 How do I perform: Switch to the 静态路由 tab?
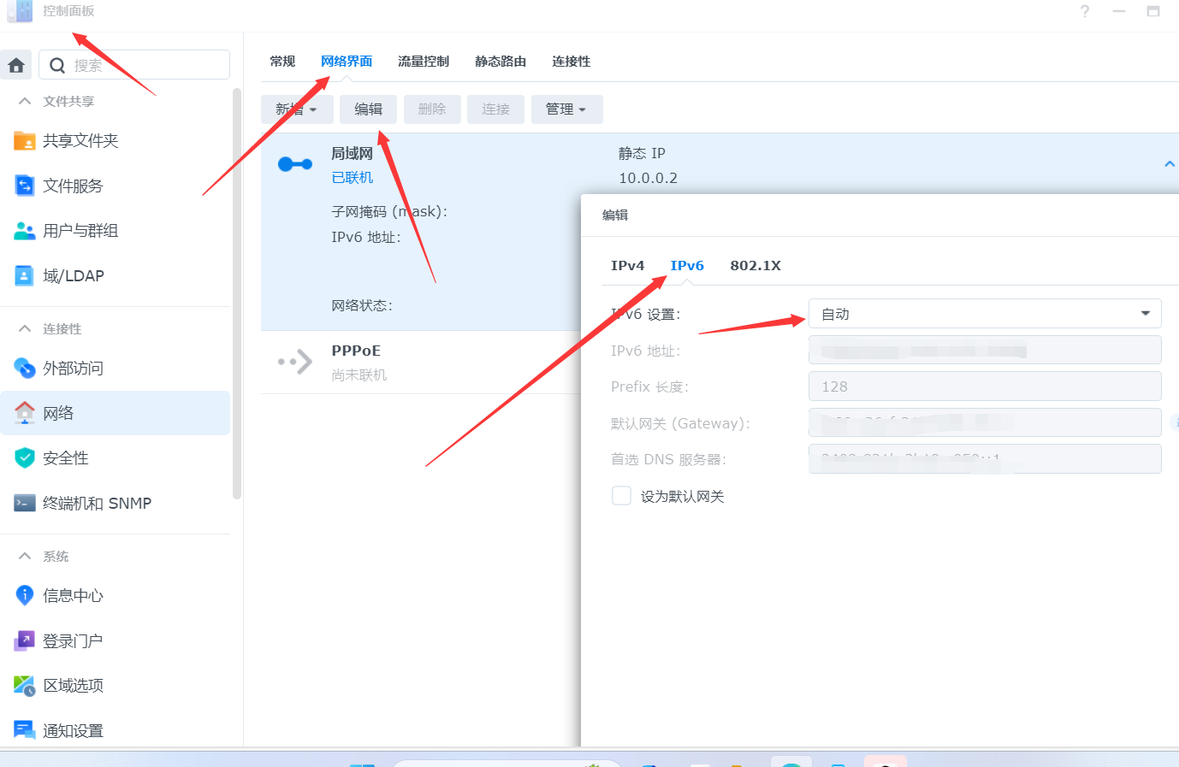pos(501,62)
